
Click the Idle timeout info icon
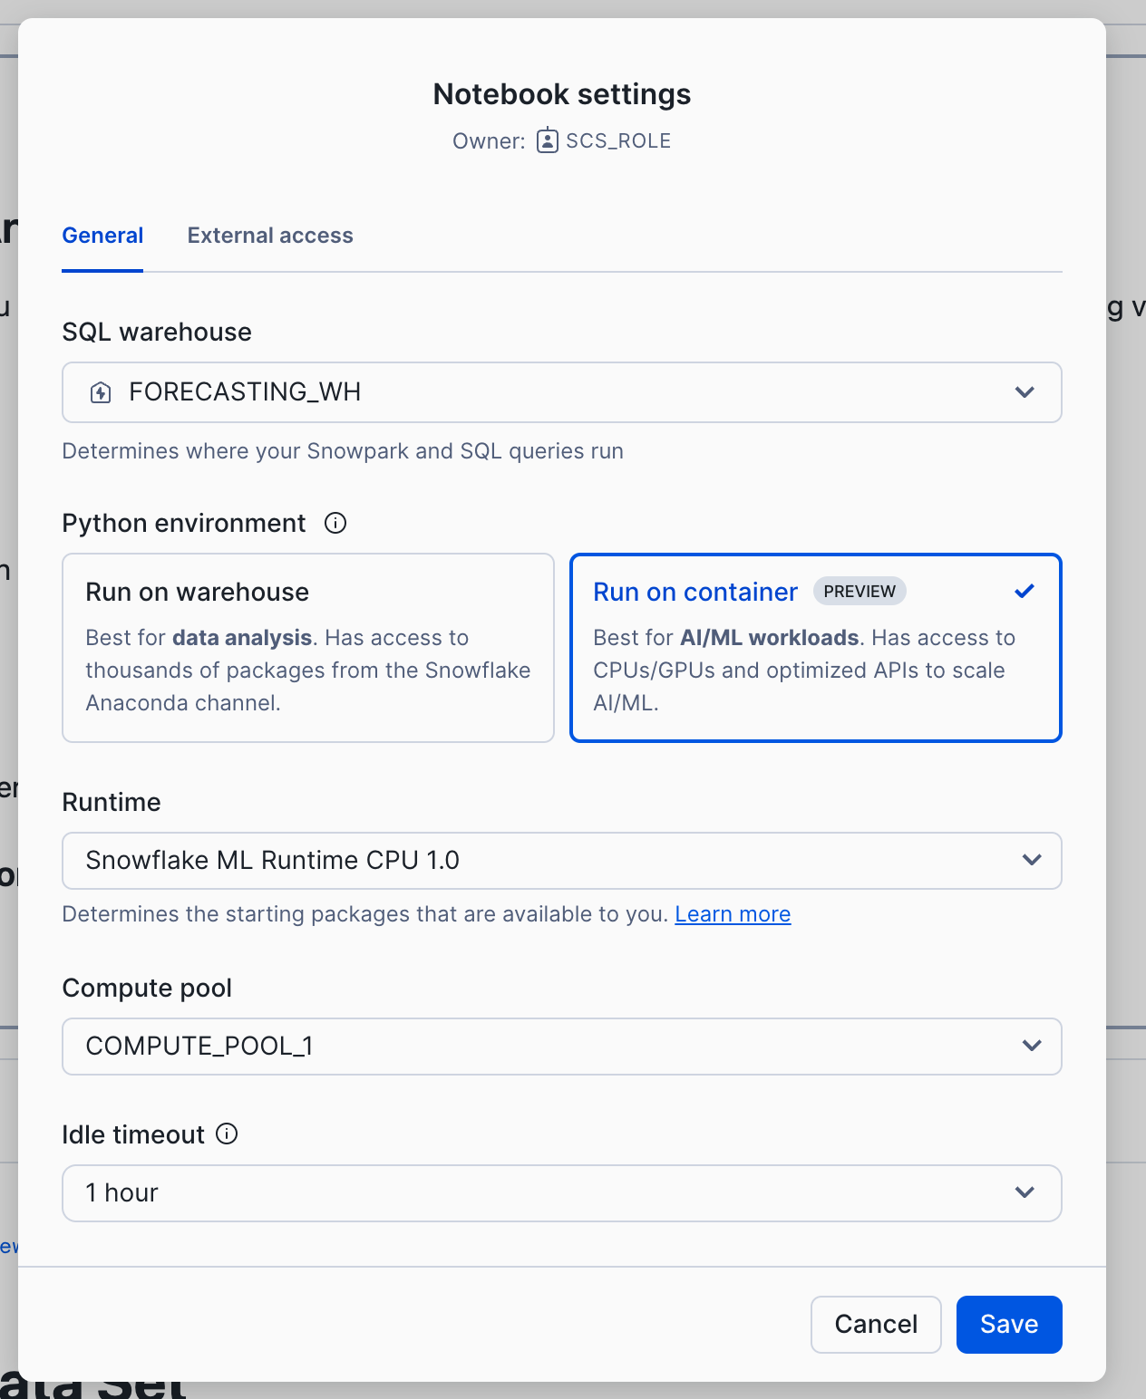(227, 1134)
